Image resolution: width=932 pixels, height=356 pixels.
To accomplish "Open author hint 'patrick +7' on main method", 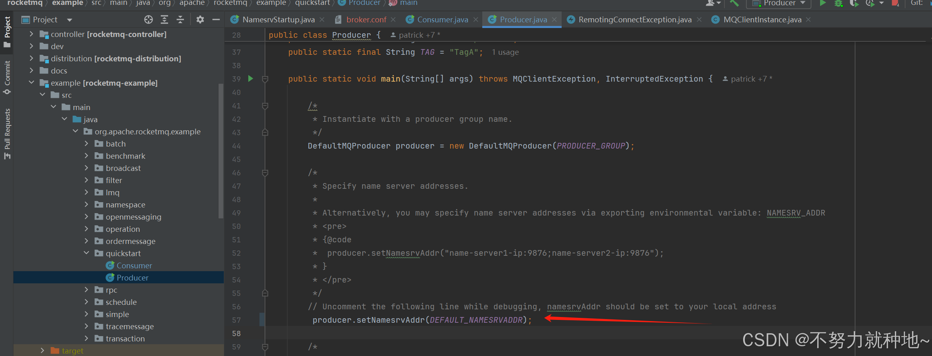I will (x=747, y=79).
